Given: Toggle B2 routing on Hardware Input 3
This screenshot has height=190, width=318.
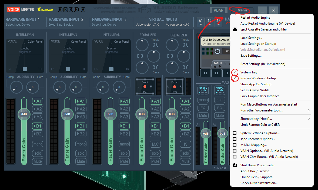Looking at the screenshot, I should (124, 134).
